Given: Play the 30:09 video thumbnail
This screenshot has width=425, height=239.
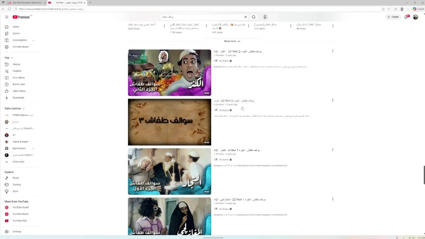Looking at the screenshot, I should [x=169, y=172].
